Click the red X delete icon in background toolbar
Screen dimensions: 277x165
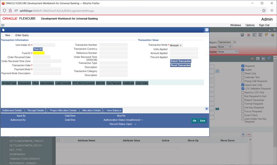tap(248, 35)
